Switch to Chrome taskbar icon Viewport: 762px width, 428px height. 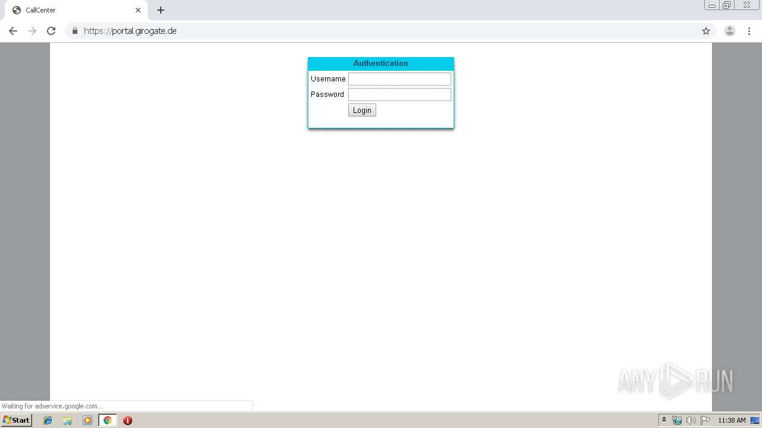tap(107, 420)
